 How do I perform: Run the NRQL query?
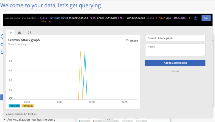click(x=206, y=18)
